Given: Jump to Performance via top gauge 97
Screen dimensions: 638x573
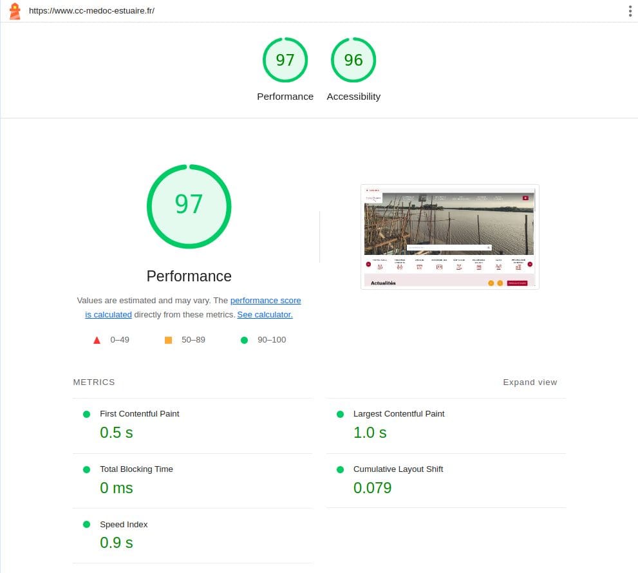Looking at the screenshot, I should 285,61.
